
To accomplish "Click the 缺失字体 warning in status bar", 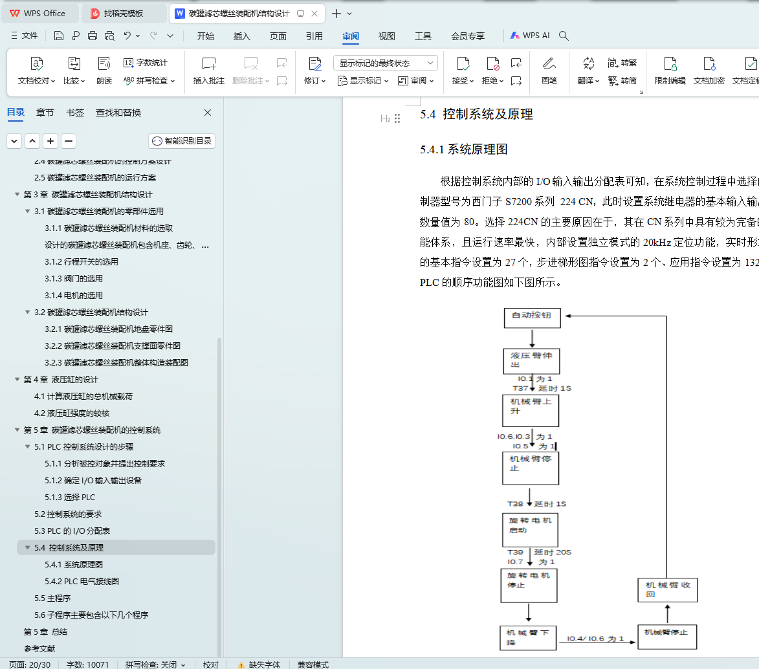I will pyautogui.click(x=259, y=664).
